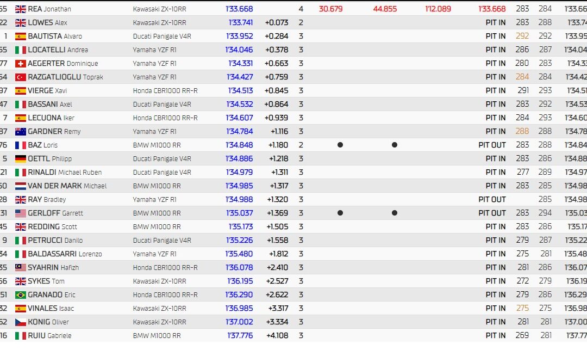Click the UK flag next to SYKES Tom
The width and height of the screenshot is (587, 350).
click(21, 281)
